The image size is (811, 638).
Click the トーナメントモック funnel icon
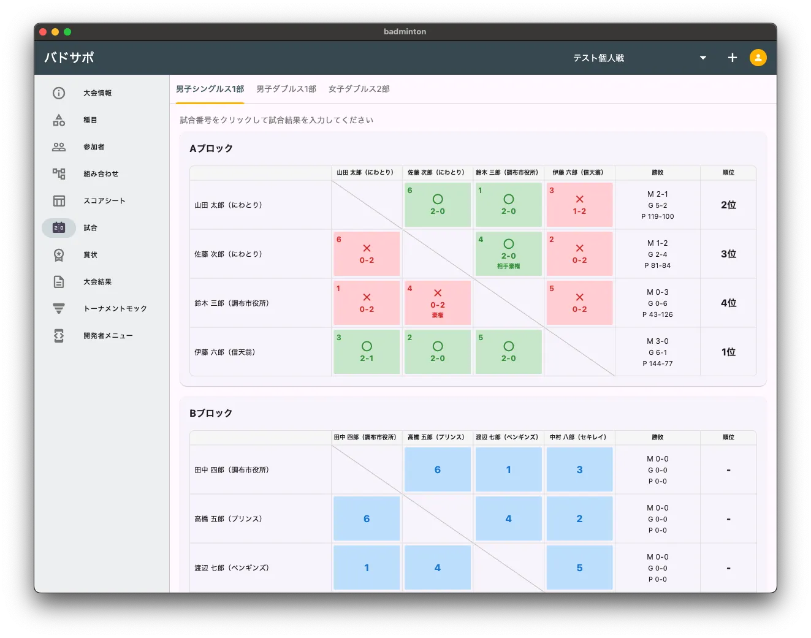(59, 309)
